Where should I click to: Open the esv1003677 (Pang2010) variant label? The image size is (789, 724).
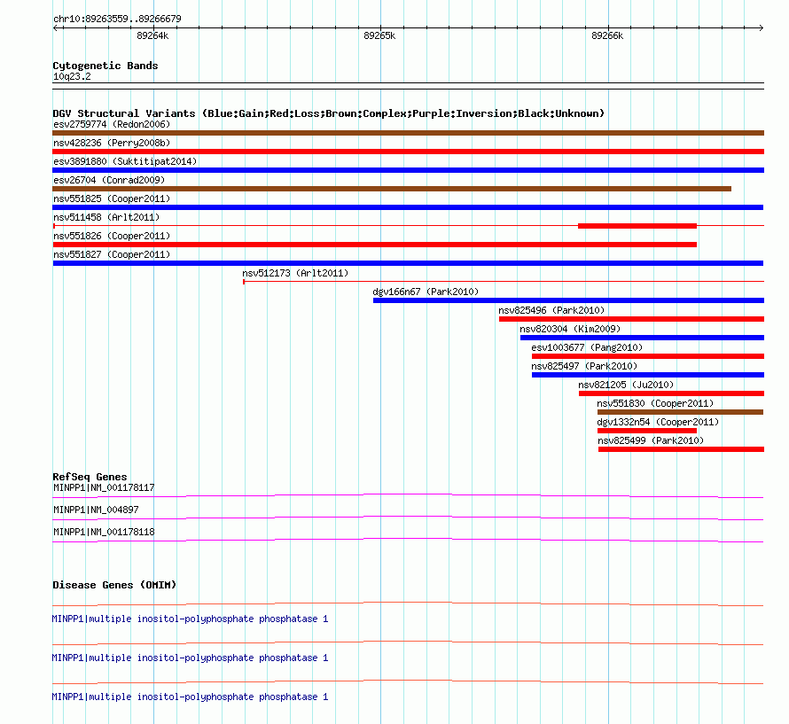point(587,347)
